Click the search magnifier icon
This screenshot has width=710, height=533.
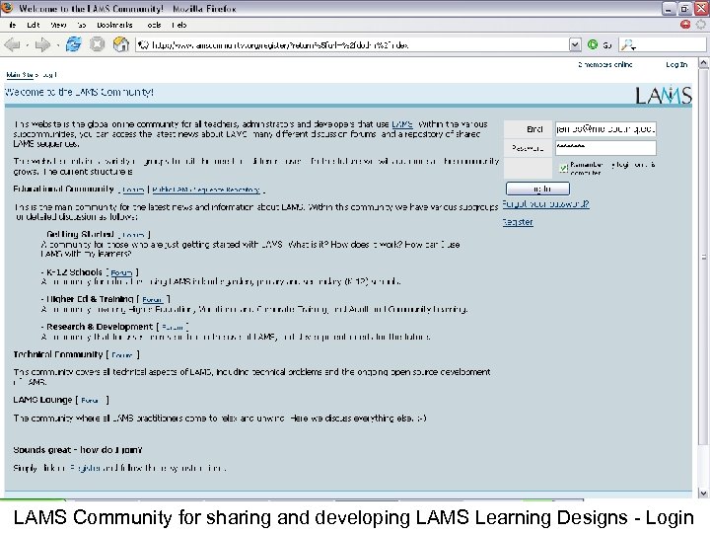[x=628, y=44]
